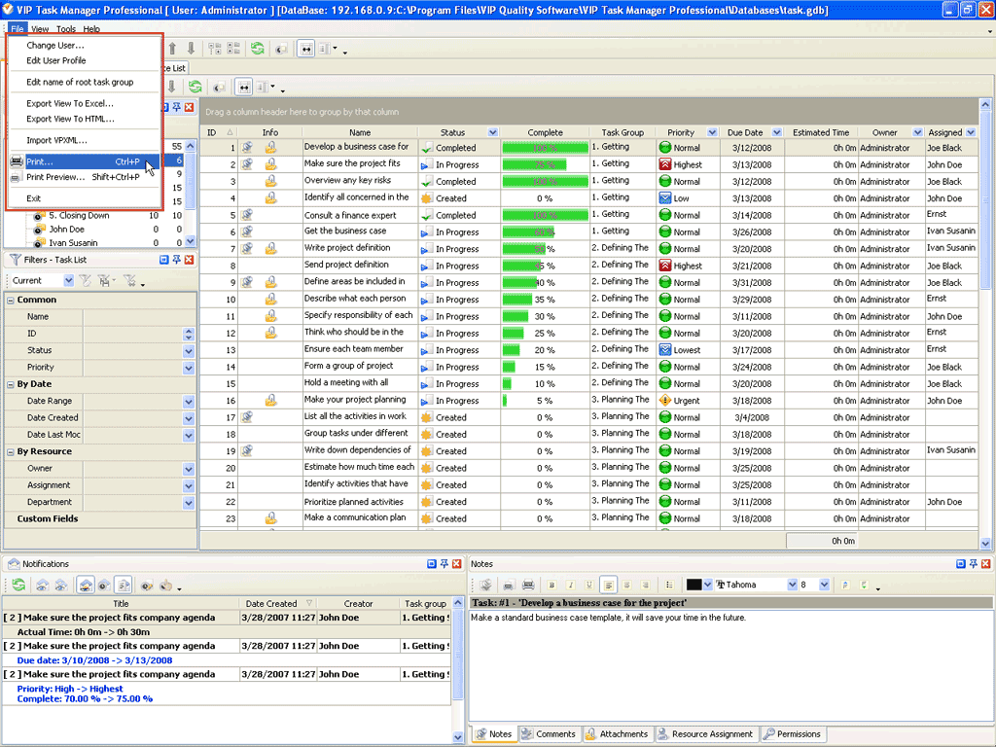Open the Priority filter dropdown in Filters panel
The height and width of the screenshot is (747, 996).
189,368
